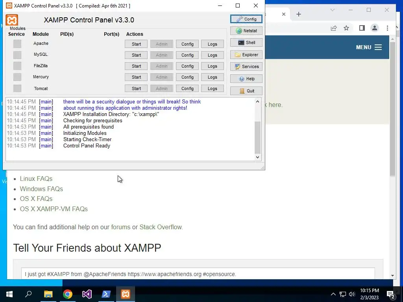Toggle the Tomcat service checkbox
The image size is (403, 302).
point(17,88)
